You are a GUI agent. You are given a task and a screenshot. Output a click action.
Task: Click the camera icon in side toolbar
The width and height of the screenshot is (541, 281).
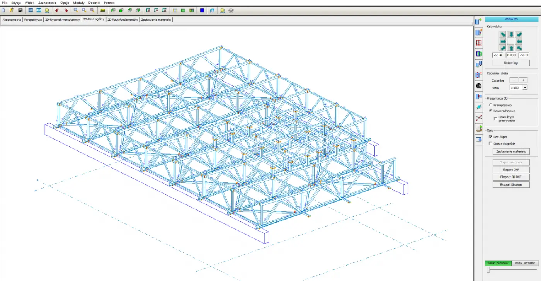[479, 86]
